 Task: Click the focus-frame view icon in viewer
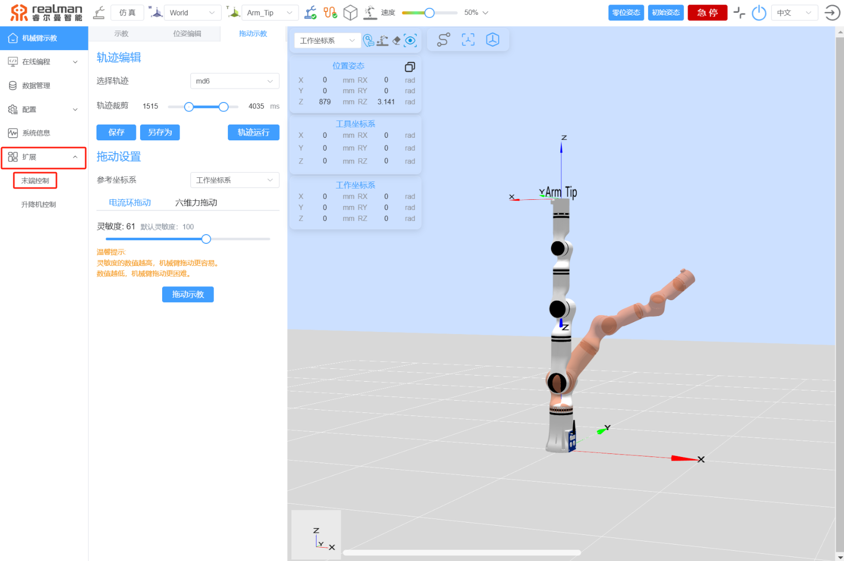pos(468,40)
